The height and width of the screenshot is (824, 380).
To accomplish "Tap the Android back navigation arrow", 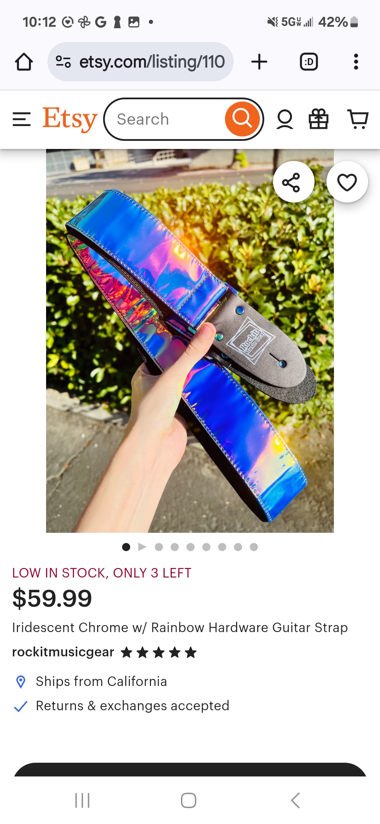I will click(x=296, y=800).
